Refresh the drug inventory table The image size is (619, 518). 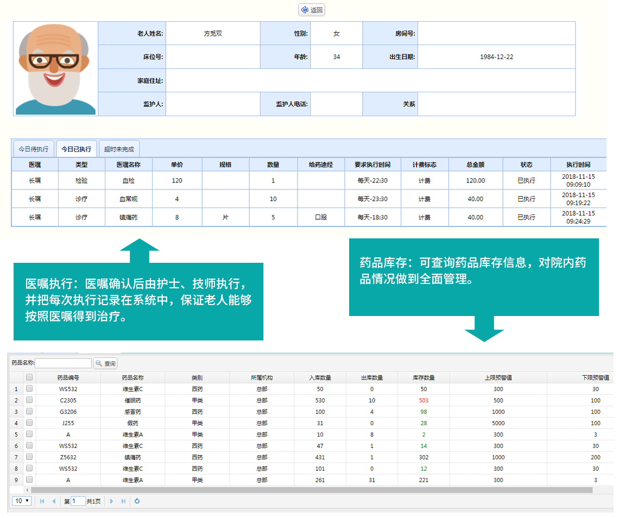137,501
